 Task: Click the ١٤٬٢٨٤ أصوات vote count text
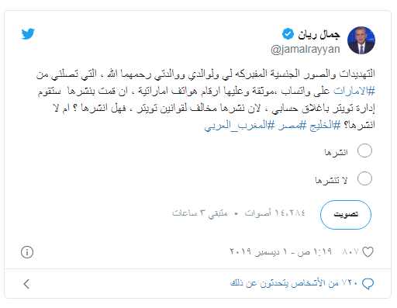(275, 213)
